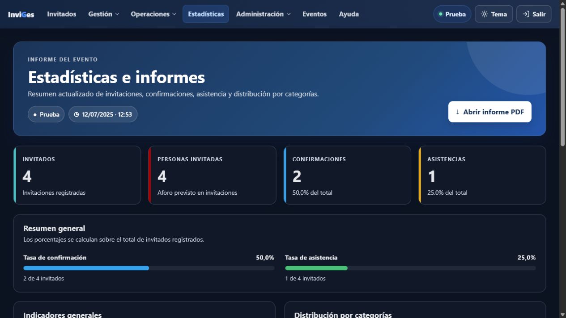Click the Estadísticas e informes heading
Image resolution: width=566 pixels, height=318 pixels.
point(116,77)
